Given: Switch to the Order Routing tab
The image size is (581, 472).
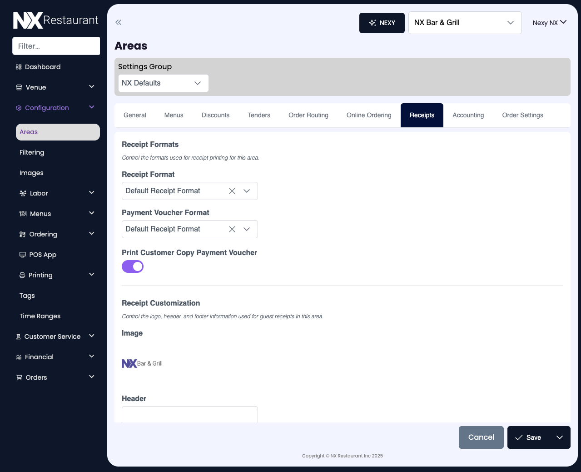Looking at the screenshot, I should coord(308,115).
